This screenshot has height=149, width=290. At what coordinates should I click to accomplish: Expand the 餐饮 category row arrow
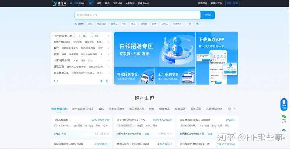pyautogui.click(x=108, y=48)
